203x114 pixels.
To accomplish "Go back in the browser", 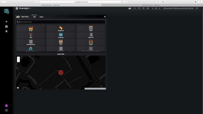I will [2, 2].
